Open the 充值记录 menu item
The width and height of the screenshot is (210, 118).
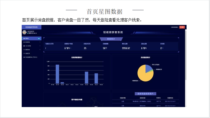[x=32, y=53]
